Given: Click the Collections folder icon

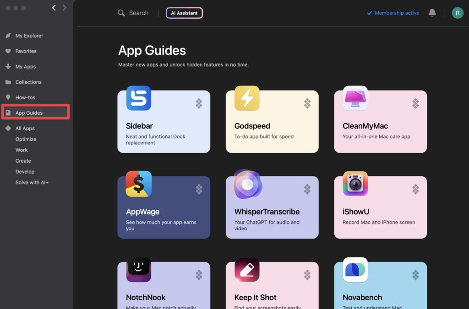Looking at the screenshot, I should [8, 82].
